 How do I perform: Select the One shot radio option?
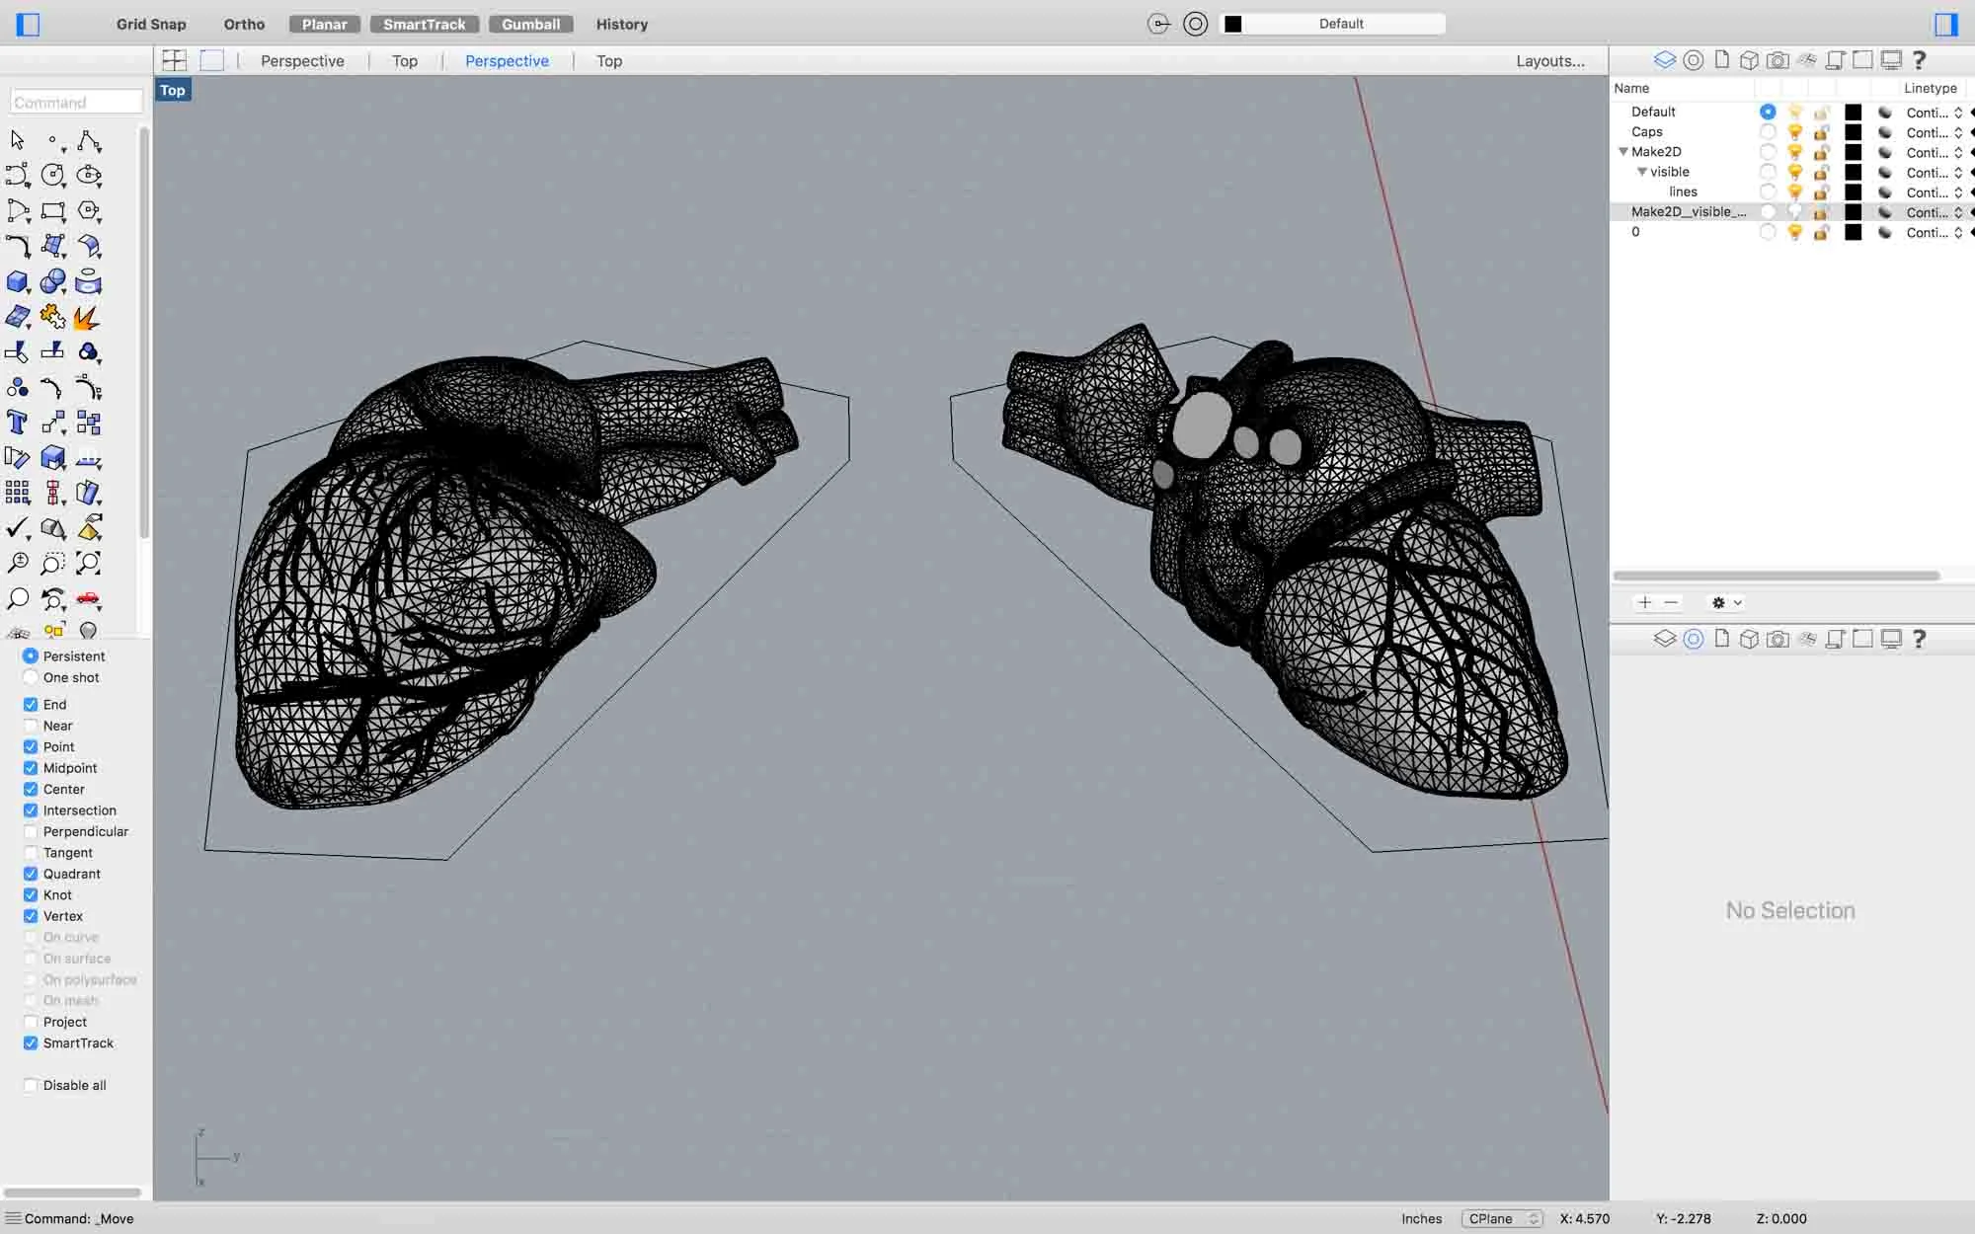(31, 677)
